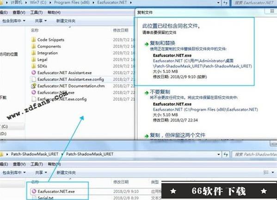
Task: Click the Eazfuscator.NET Assistant.exe purple icon
Action: tap(34, 73)
